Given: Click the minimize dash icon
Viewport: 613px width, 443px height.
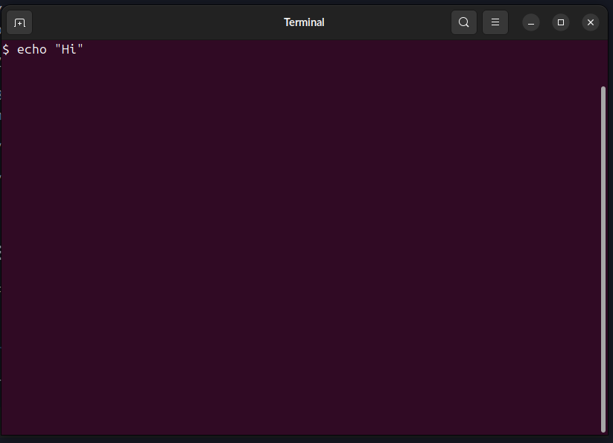Looking at the screenshot, I should (x=530, y=22).
